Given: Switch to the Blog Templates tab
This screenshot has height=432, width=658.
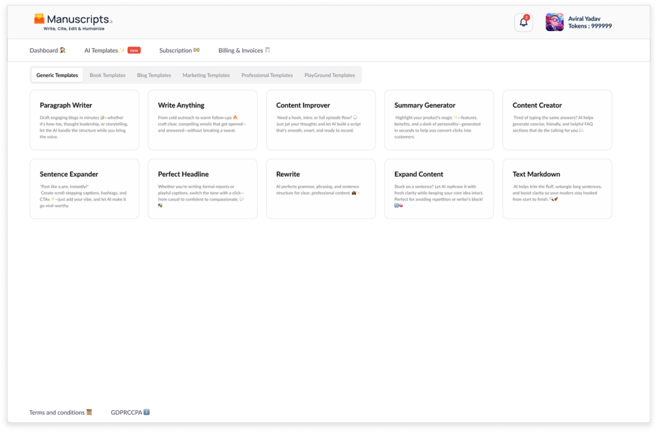Looking at the screenshot, I should (154, 75).
